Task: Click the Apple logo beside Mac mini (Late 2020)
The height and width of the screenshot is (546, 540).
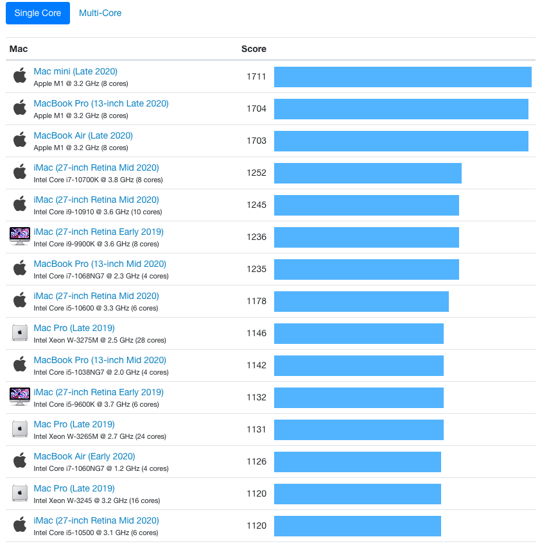Action: (x=19, y=76)
